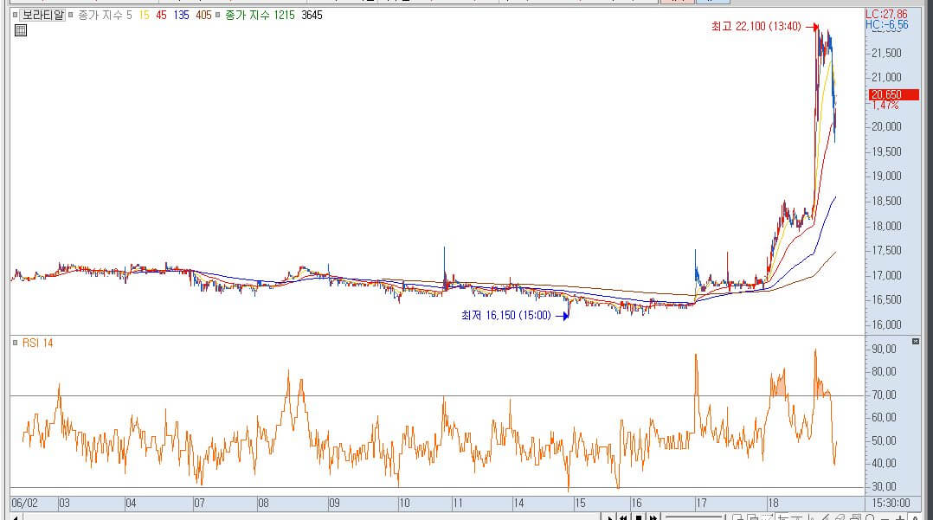Click the 60,00 RSI axis label
The image size is (933, 520).
(x=885, y=418)
